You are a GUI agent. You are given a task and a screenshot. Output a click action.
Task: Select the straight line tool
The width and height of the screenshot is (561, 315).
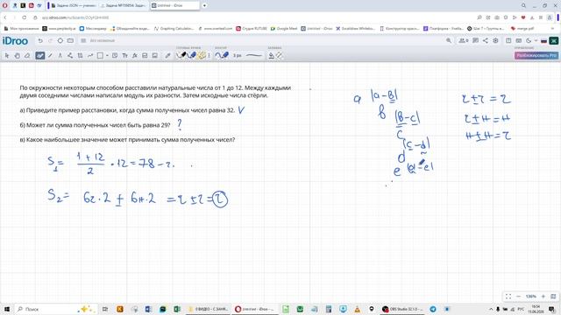50,55
